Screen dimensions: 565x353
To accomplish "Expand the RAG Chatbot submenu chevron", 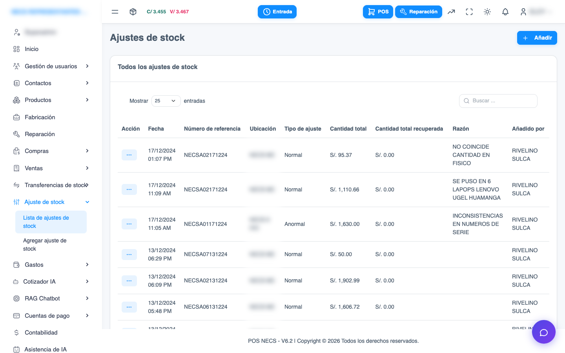I will [x=87, y=298].
